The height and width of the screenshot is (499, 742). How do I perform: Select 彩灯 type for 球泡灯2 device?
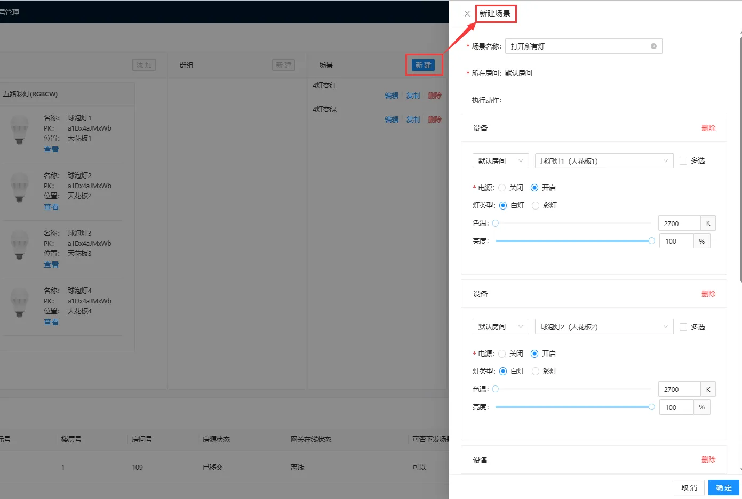[x=536, y=371]
